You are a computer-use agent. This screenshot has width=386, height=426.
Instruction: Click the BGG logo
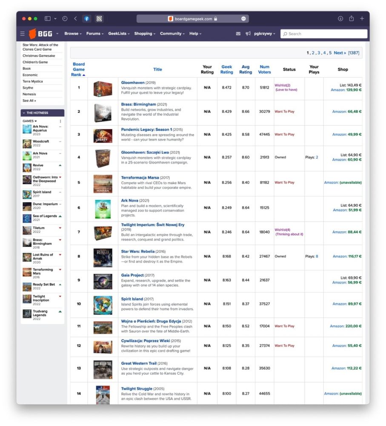coord(40,34)
